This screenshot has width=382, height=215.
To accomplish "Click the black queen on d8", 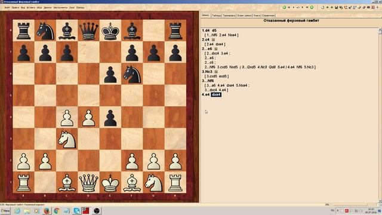I will point(88,30).
